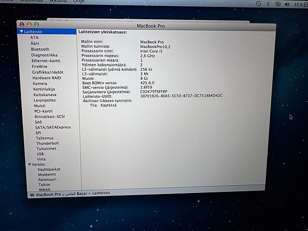Viewport: 308px width, 231px height.
Task: Select Thunderbolt in the sidebar
Action: coord(48,143)
